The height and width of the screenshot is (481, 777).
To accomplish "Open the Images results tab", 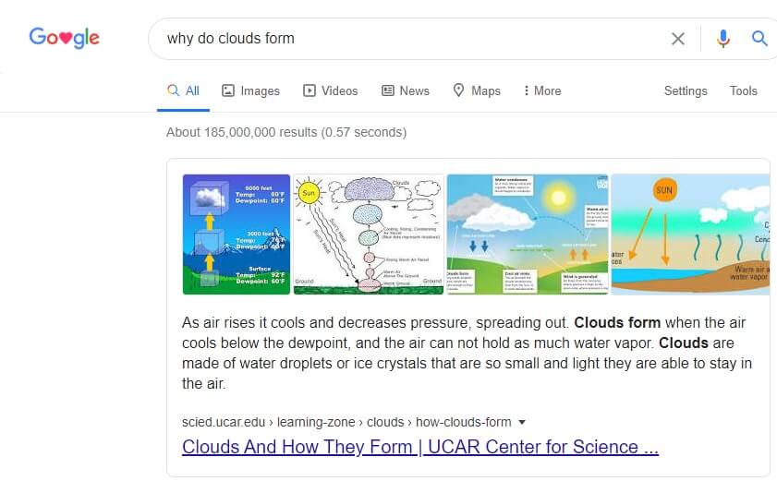I will point(250,90).
